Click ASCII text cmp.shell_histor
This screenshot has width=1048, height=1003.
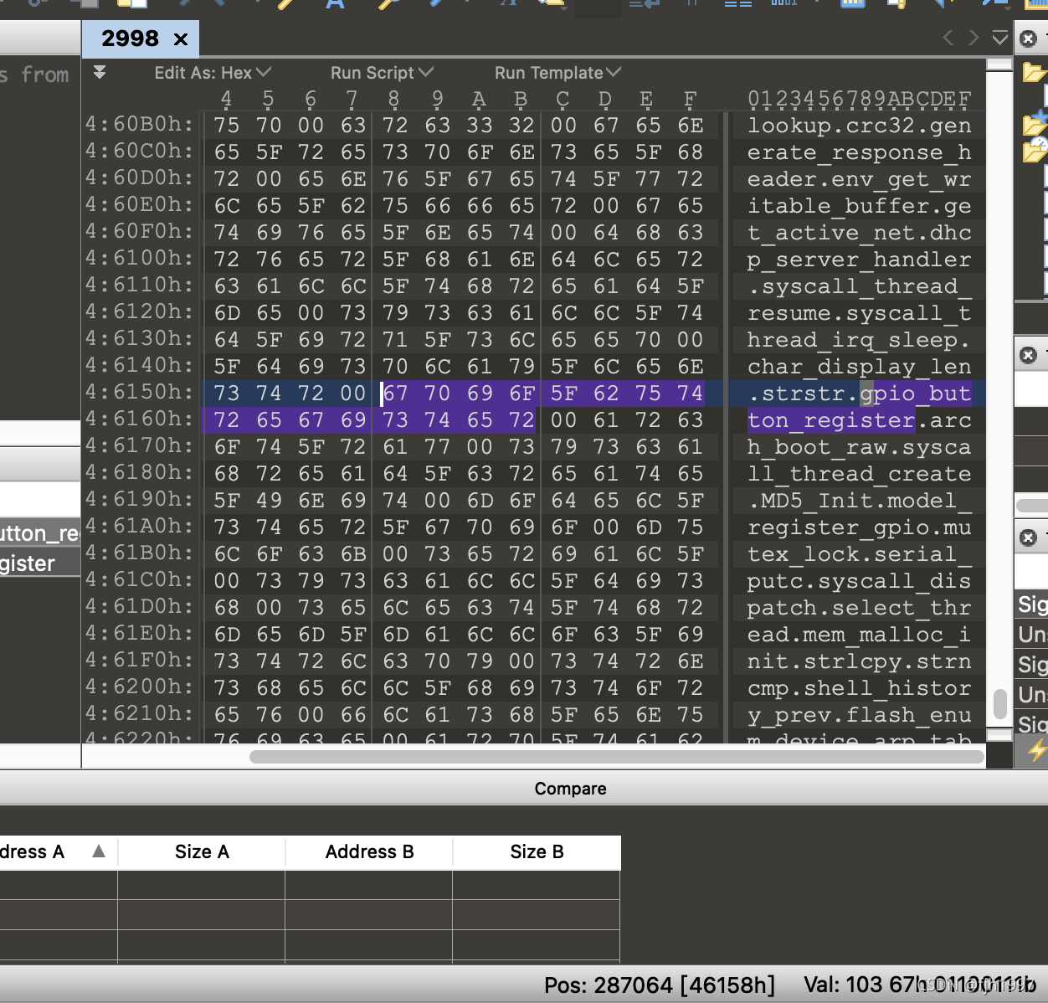[860, 688]
